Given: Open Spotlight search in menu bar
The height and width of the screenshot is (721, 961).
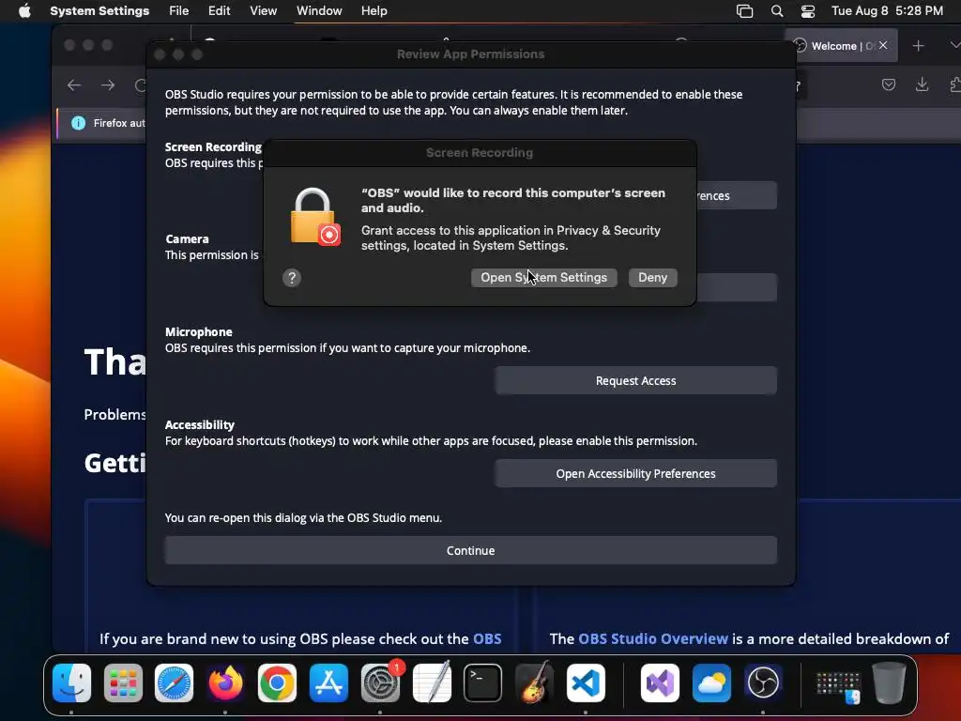Looking at the screenshot, I should tap(776, 11).
